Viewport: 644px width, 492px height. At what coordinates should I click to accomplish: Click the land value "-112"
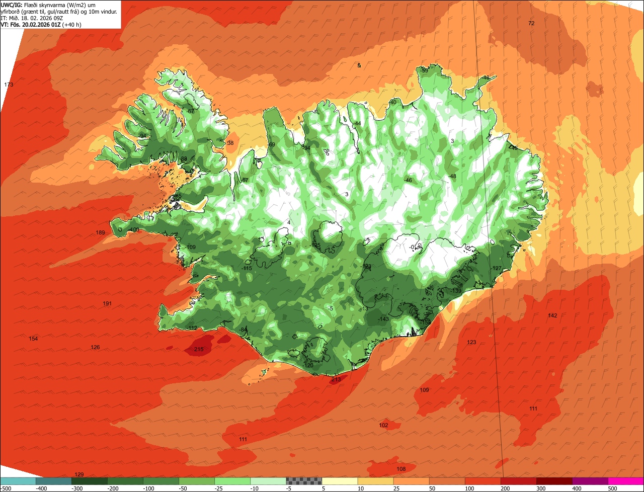pyautogui.click(x=192, y=328)
